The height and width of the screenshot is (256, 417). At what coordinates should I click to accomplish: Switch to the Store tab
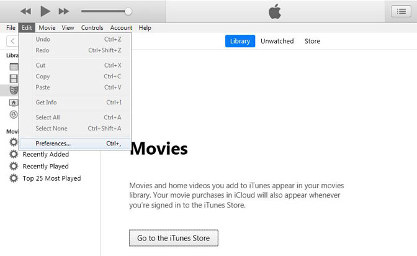[312, 41]
